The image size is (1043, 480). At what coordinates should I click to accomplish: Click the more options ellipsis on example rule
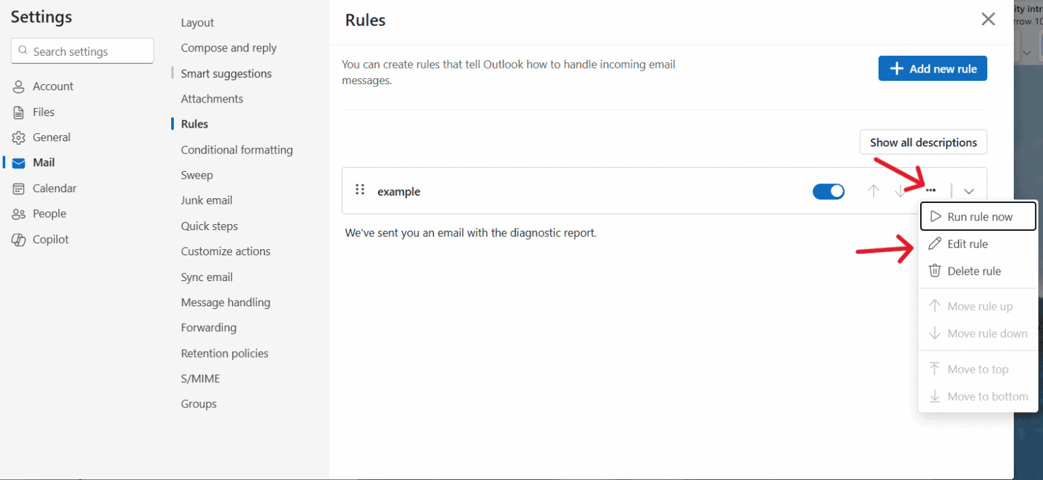pos(931,191)
